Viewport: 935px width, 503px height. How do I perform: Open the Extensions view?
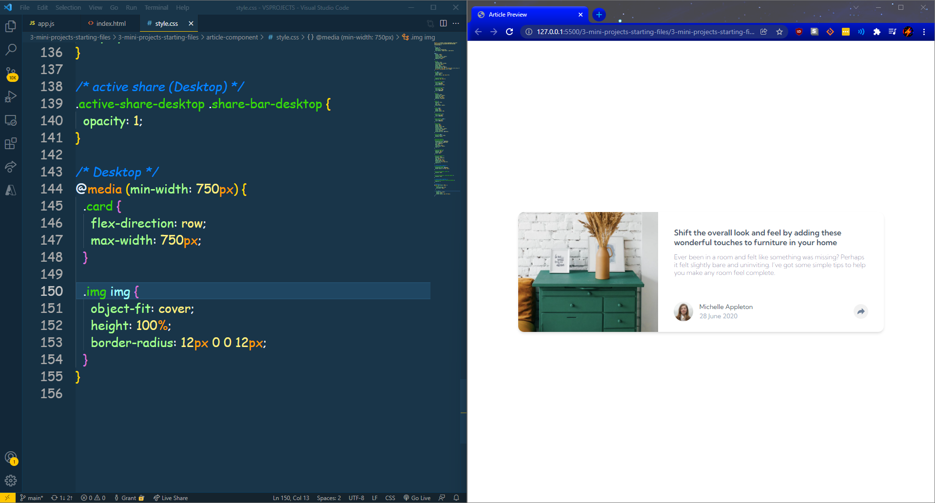pyautogui.click(x=11, y=143)
